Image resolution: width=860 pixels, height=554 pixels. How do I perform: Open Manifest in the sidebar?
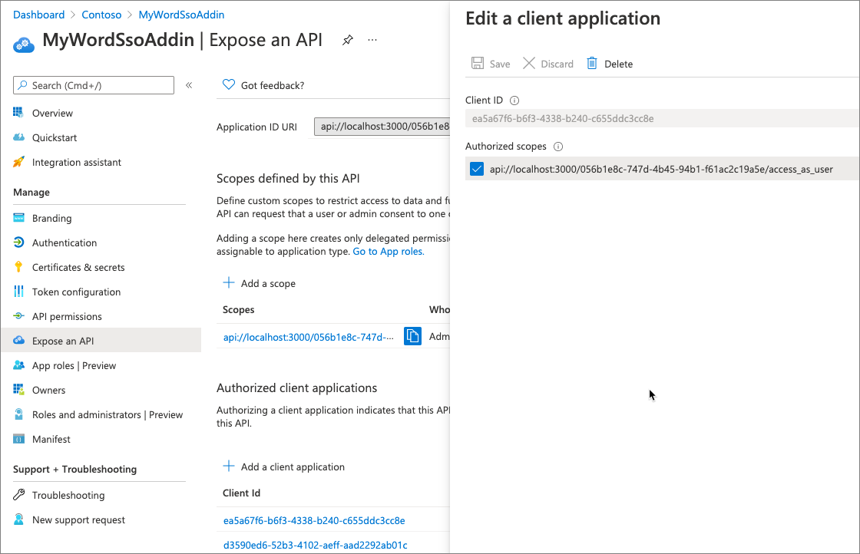[51, 439]
